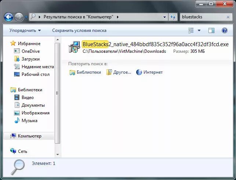Screen dimensions: 236x180
Task: Click the Сеть network icon
Action: (x=13, y=151)
